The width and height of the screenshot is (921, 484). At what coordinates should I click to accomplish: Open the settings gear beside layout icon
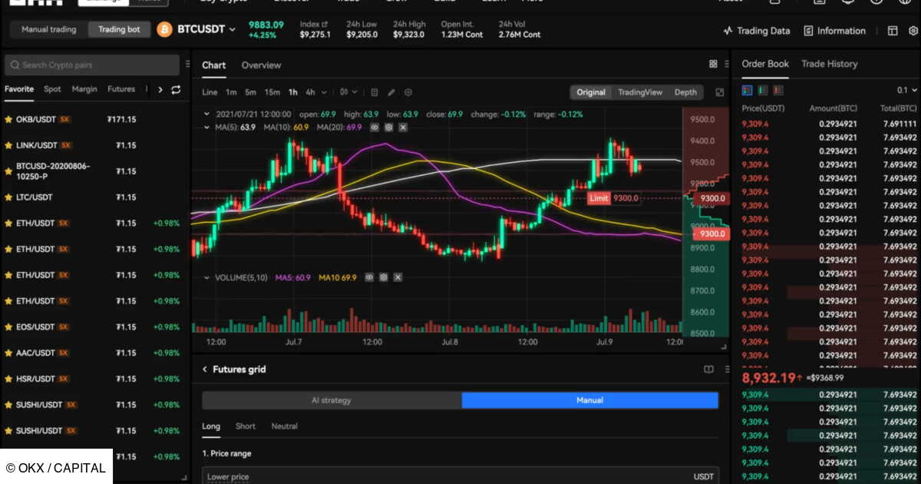coord(912,31)
